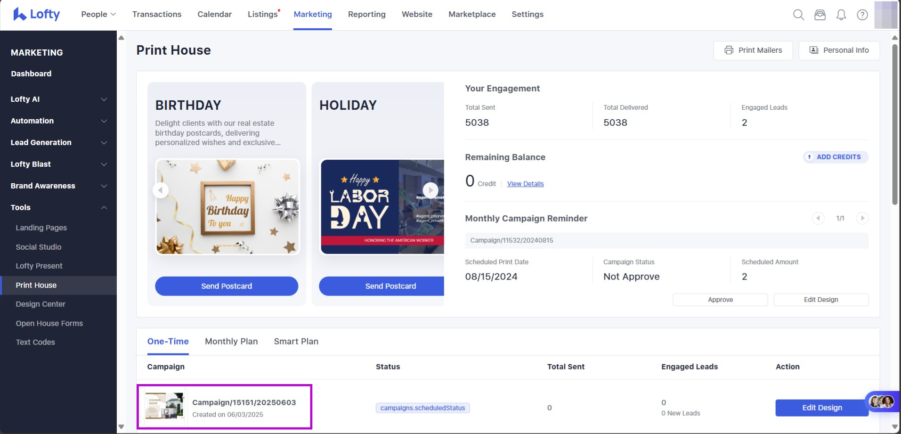
Task: Go to next monthly campaign reminder
Action: [862, 218]
